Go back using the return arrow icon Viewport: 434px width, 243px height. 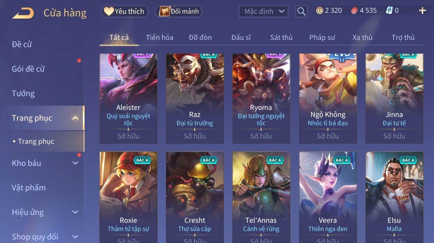pyautogui.click(x=23, y=13)
